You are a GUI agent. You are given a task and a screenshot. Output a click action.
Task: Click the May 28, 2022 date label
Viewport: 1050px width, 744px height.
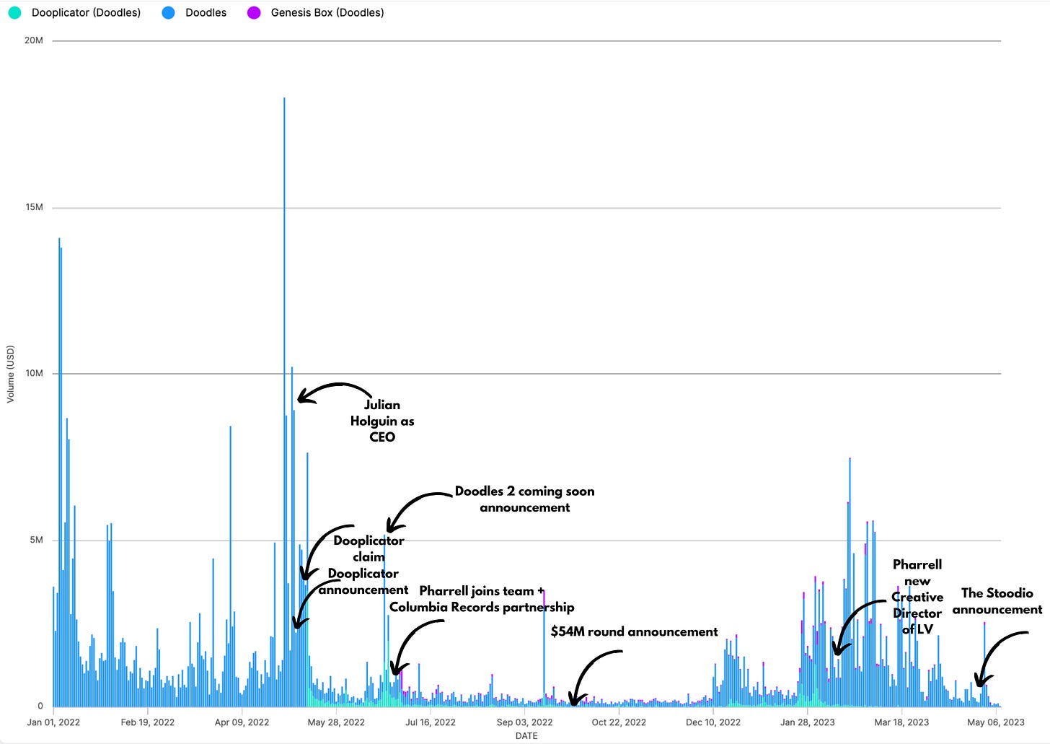tap(336, 722)
